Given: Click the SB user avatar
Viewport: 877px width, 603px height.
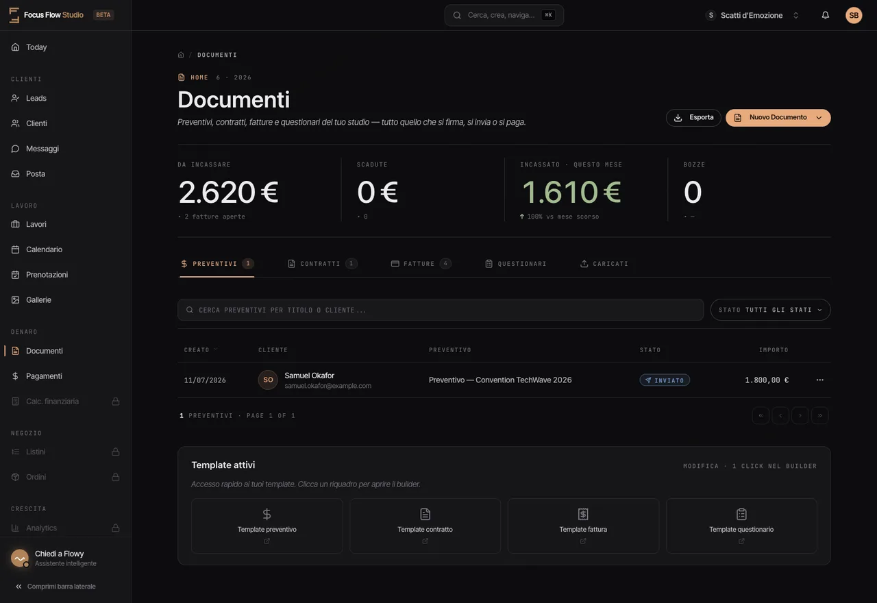Looking at the screenshot, I should pyautogui.click(x=854, y=15).
